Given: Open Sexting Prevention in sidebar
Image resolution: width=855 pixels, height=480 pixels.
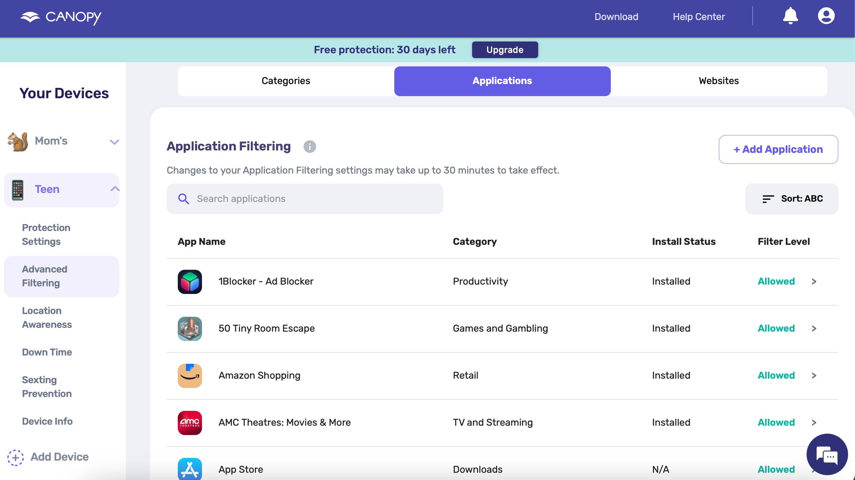Looking at the screenshot, I should 47,387.
